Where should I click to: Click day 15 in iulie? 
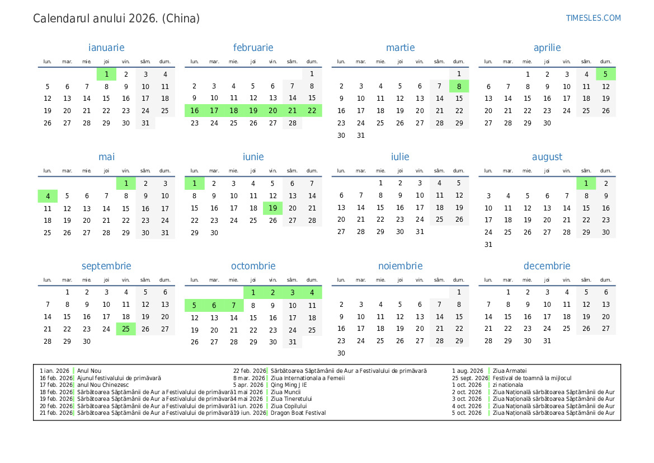(x=380, y=208)
